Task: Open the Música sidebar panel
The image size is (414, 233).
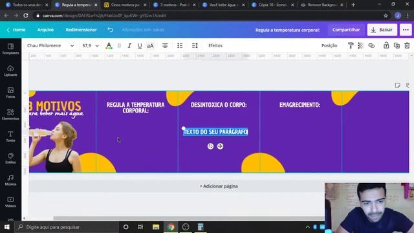Action: coord(10,180)
